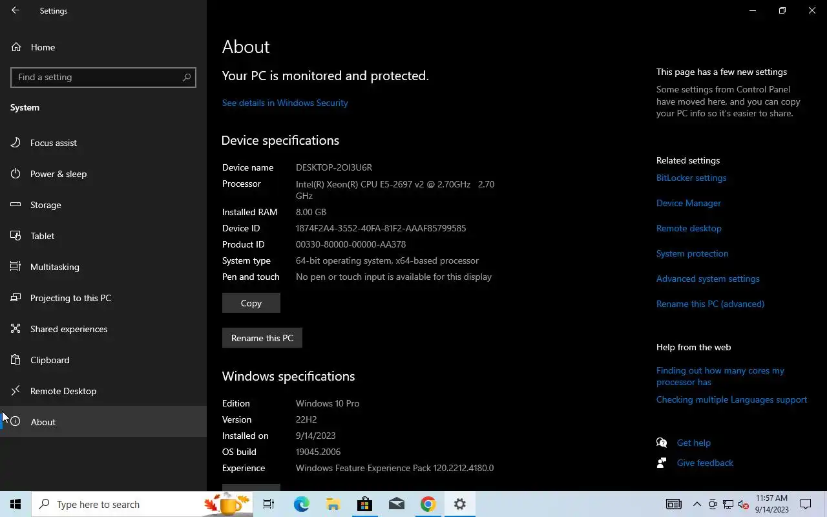Open Task View on the taskbar

[x=269, y=504]
